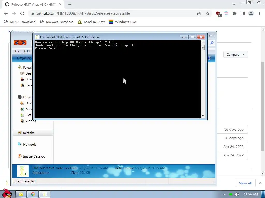Open the volume speaker tray icon
The width and height of the screenshot is (265, 198).
click(237, 194)
